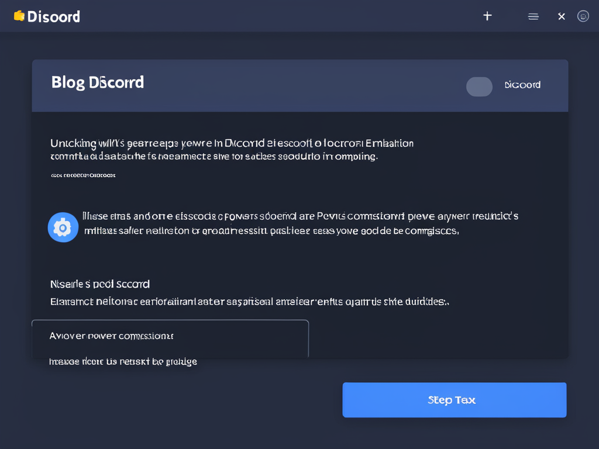Open the hamburger menu icon
This screenshot has width=599, height=449.
pos(533,16)
